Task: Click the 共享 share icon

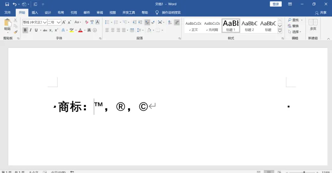Action: click(x=317, y=13)
